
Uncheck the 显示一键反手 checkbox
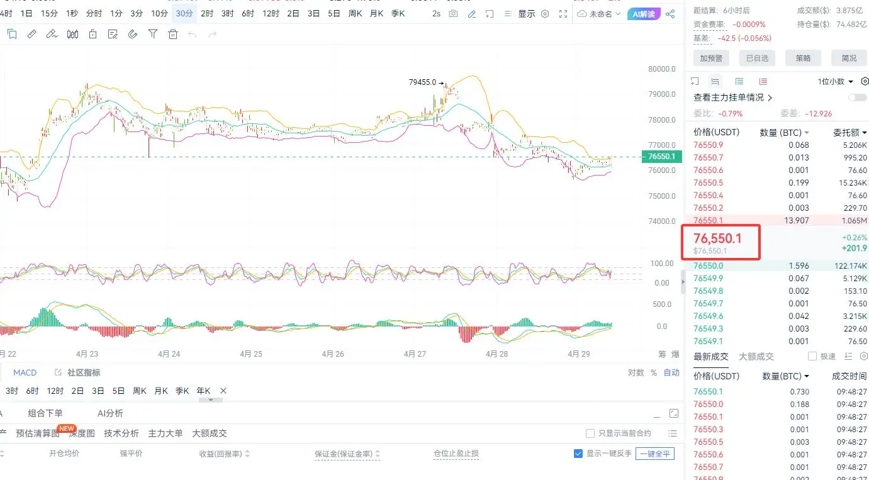point(578,454)
